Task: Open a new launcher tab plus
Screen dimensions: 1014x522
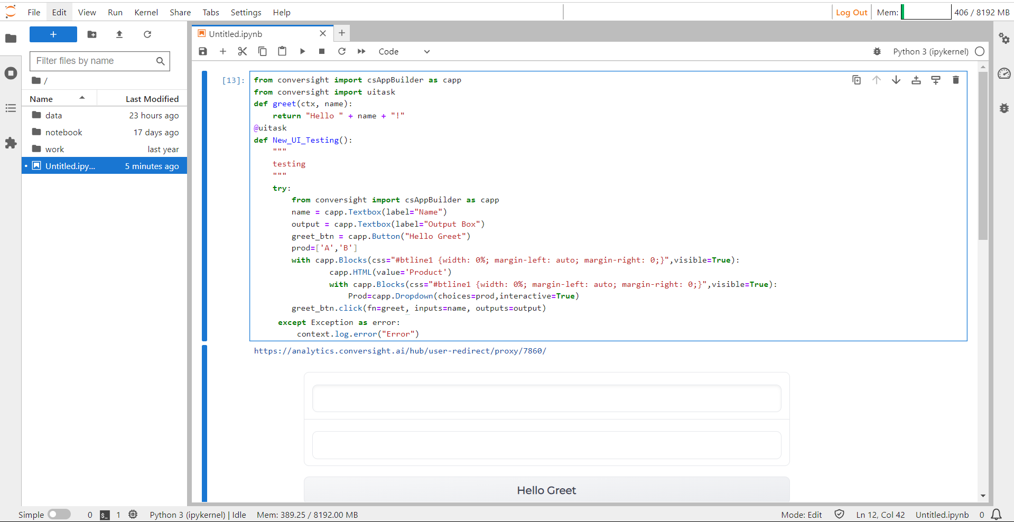Action: coord(342,33)
